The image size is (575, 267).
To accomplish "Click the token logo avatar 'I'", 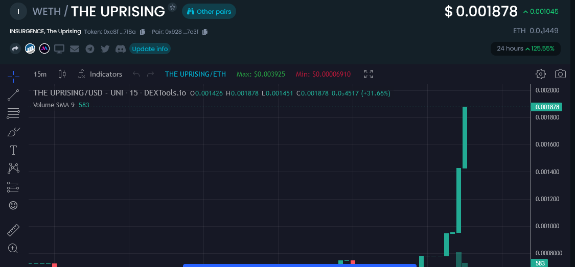I will tap(19, 11).
